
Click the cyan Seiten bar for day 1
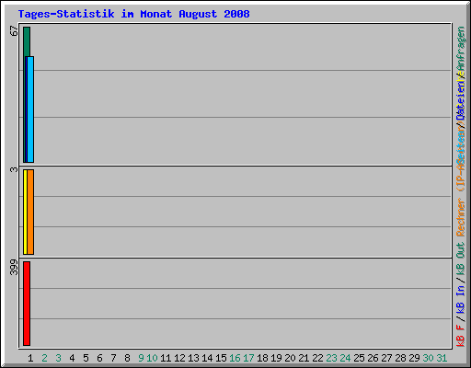point(30,109)
